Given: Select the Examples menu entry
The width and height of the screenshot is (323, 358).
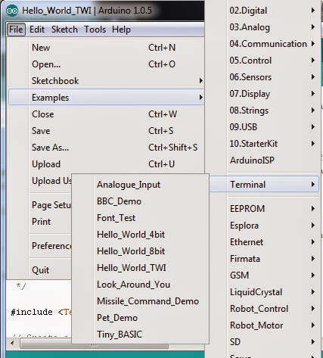Looking at the screenshot, I should pos(106,98).
